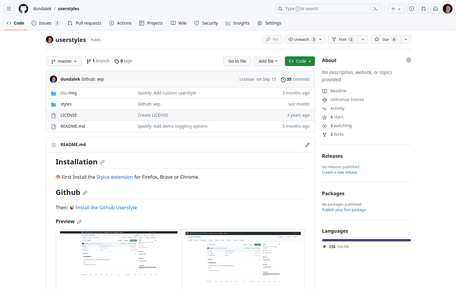Copy link anchor next to Preview heading
This screenshot has width=456, height=290.
[x=79, y=222]
